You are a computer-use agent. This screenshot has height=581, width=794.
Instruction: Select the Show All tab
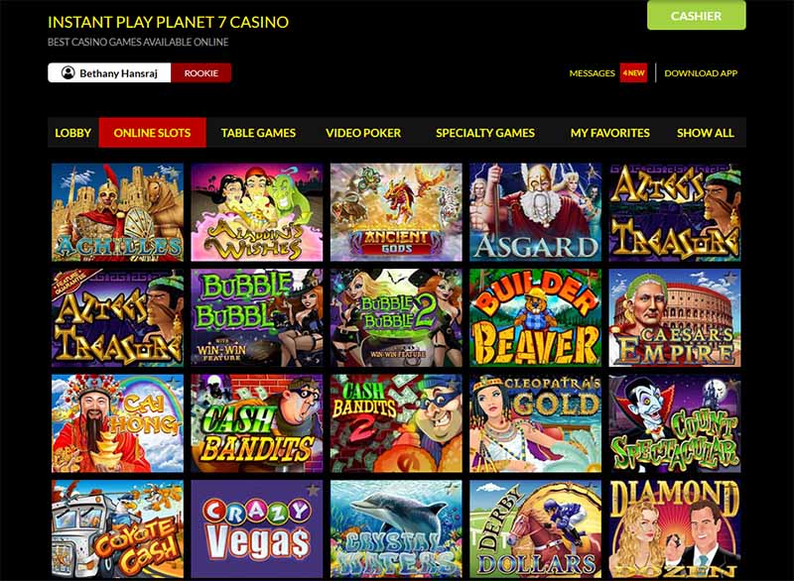[705, 133]
